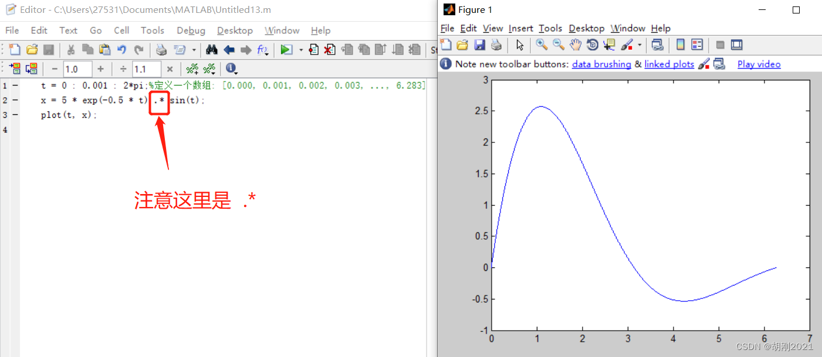Open Figure 1 Insert menu
The width and height of the screenshot is (822, 357).
click(521, 28)
